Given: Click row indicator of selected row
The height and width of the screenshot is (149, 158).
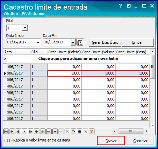Looking at the screenshot, I should point(5,73).
